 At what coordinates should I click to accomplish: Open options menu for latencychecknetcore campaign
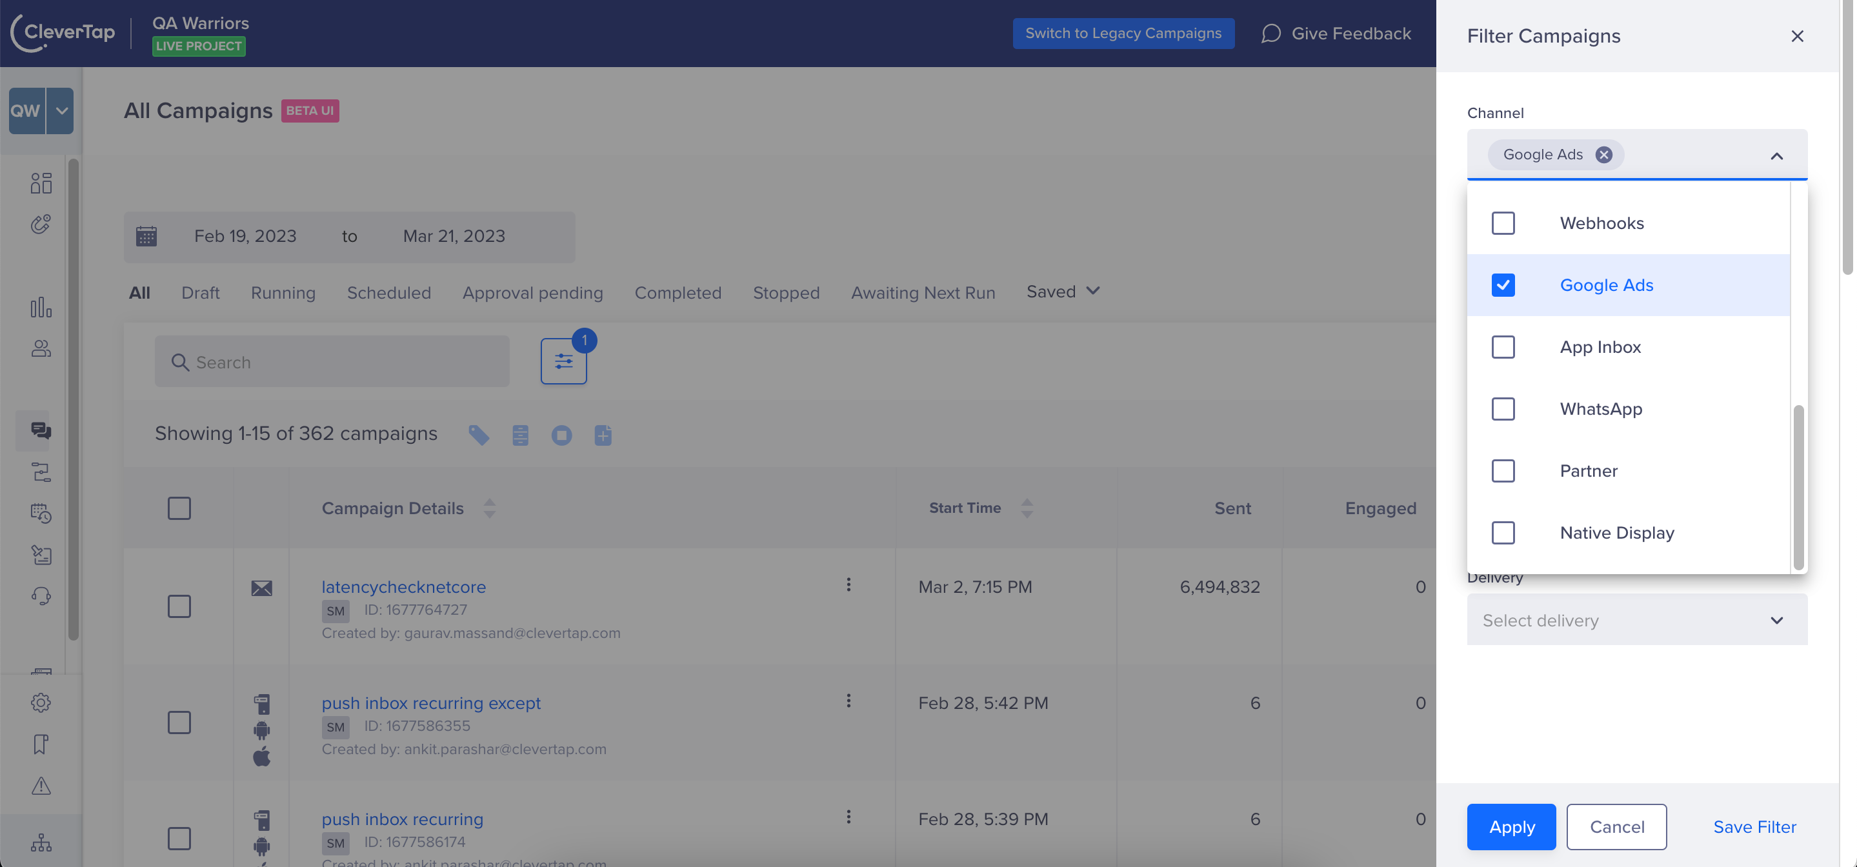(848, 584)
